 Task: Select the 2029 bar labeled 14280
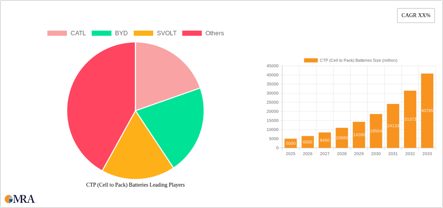[x=359, y=135]
